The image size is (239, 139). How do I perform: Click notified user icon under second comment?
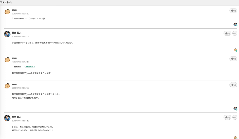(235, 50)
